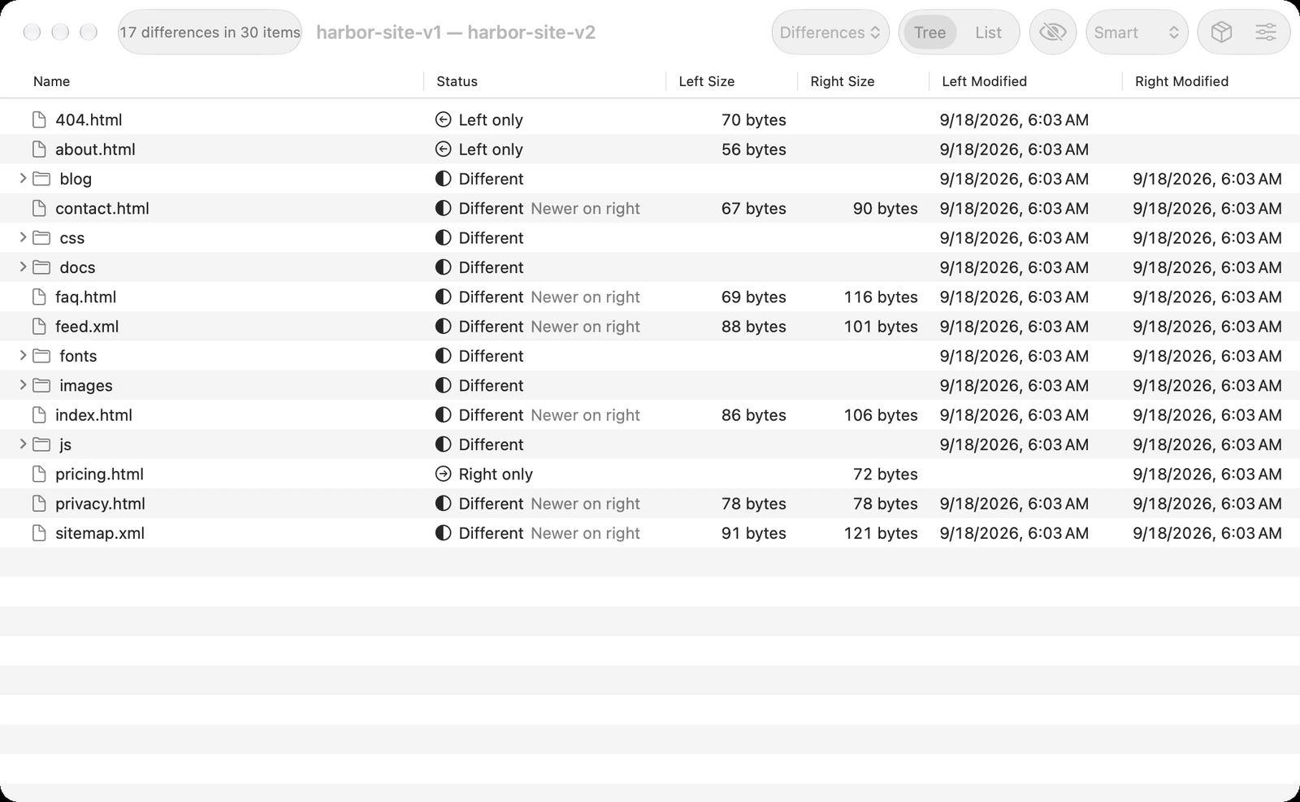Click the Left only icon for 404.html
Viewport: 1300px width, 802px height.
pos(443,119)
